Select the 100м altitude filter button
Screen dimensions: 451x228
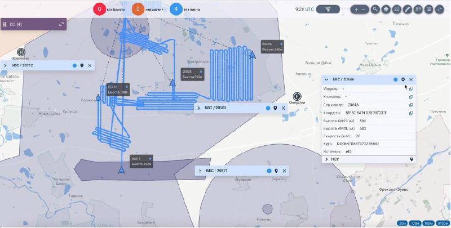415,223
